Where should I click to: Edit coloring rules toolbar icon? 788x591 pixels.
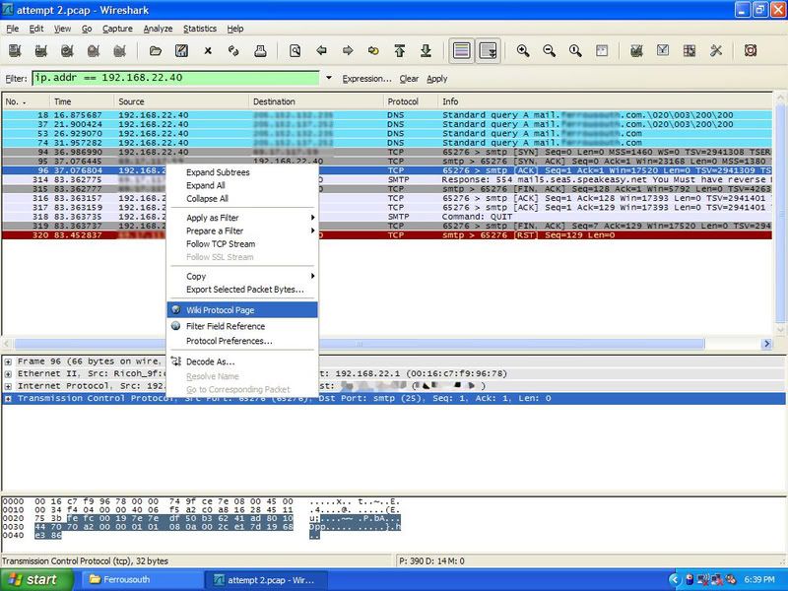pyautogui.click(x=689, y=50)
